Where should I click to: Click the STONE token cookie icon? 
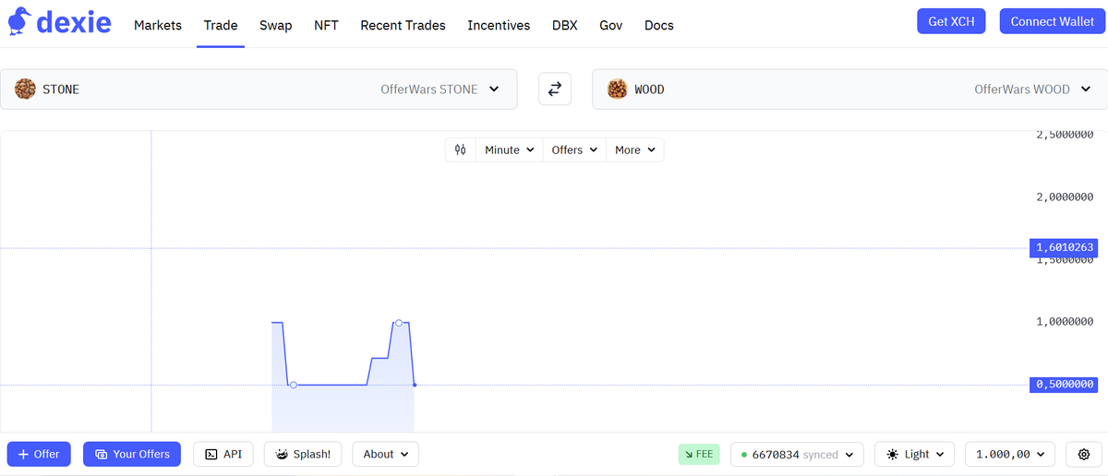(x=25, y=89)
